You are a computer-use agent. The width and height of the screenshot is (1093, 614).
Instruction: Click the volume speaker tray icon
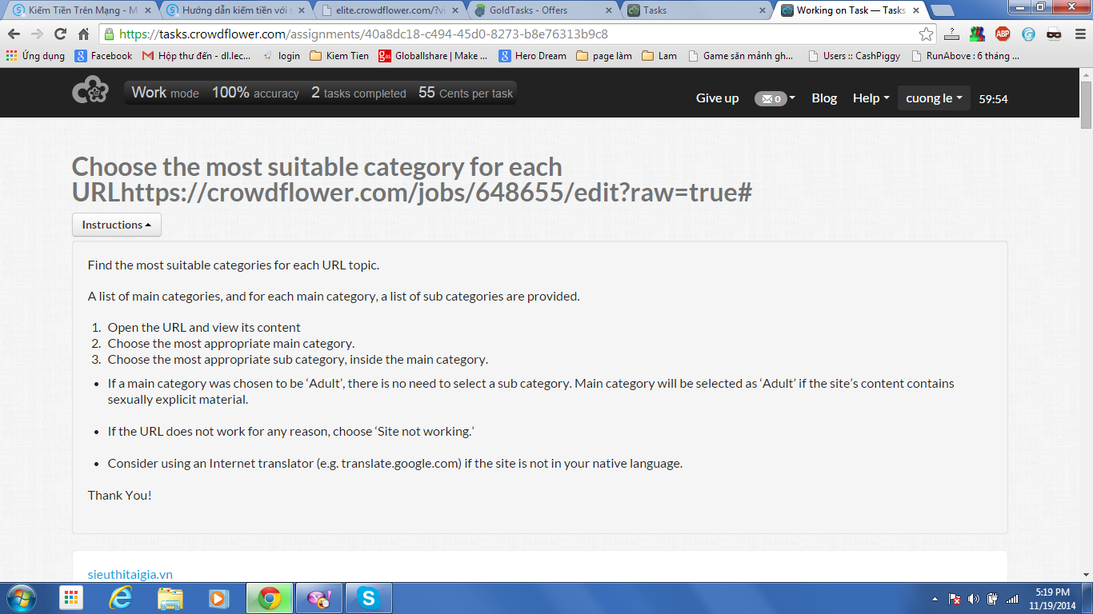pyautogui.click(x=974, y=599)
